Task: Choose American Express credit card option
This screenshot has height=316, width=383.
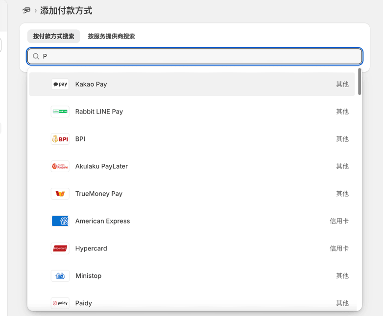Action: pos(191,221)
